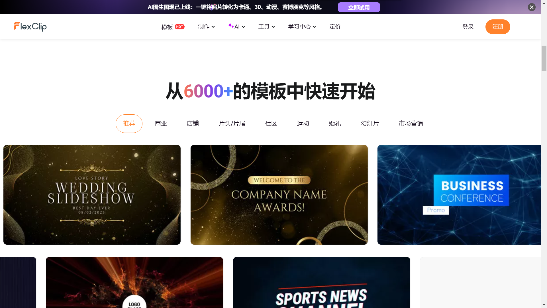The width and height of the screenshot is (547, 308).
Task: Select the 片头/片尾 tab
Action: tap(232, 123)
